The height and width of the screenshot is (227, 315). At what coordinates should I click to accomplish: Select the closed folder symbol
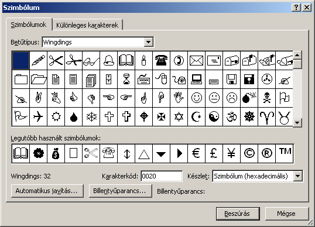(x=21, y=79)
